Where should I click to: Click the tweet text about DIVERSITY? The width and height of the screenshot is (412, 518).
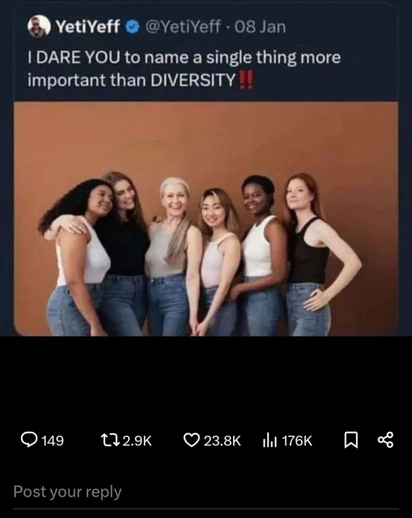point(184,68)
